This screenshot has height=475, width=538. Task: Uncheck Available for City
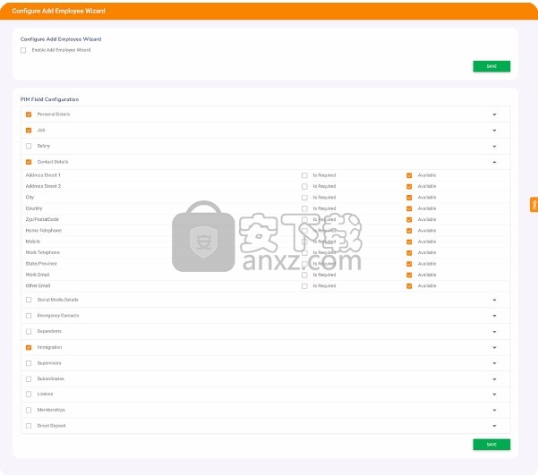409,198
